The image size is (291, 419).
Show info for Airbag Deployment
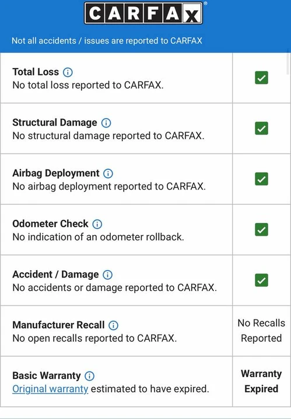(x=108, y=173)
